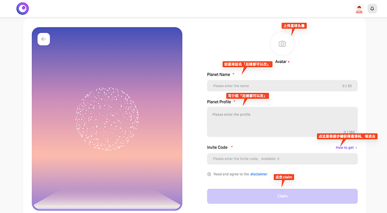Screen dimensions: 387x213
Task: Open the user profile avatar menu
Action: click(359, 8)
